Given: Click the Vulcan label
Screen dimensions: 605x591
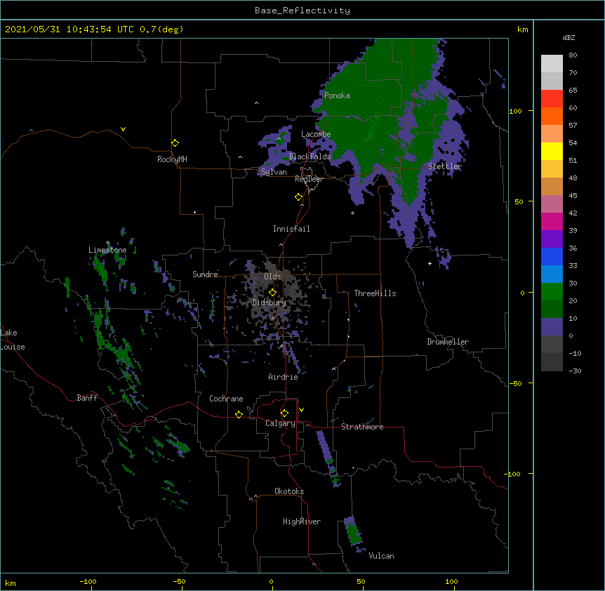Looking at the screenshot, I should tap(381, 556).
